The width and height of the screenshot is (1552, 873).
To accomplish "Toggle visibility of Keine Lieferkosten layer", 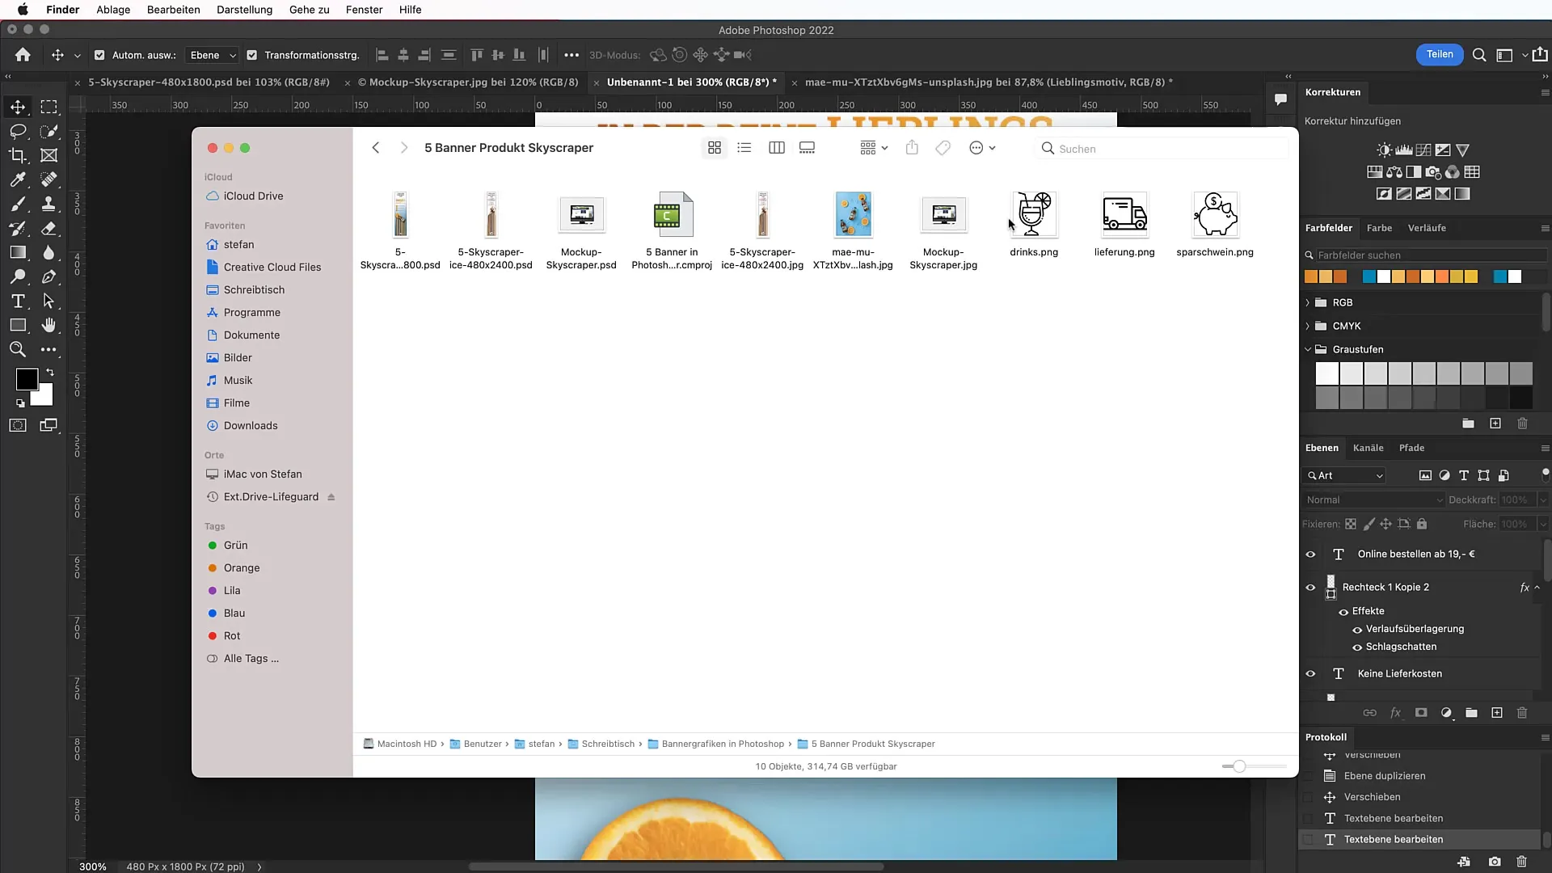I will pyautogui.click(x=1311, y=673).
